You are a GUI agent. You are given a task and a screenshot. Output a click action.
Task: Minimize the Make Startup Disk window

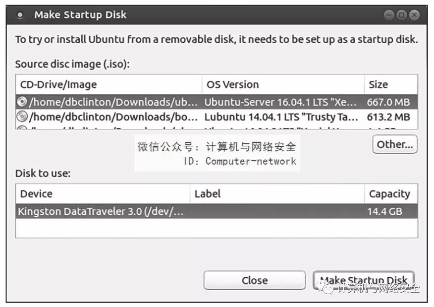point(390,15)
